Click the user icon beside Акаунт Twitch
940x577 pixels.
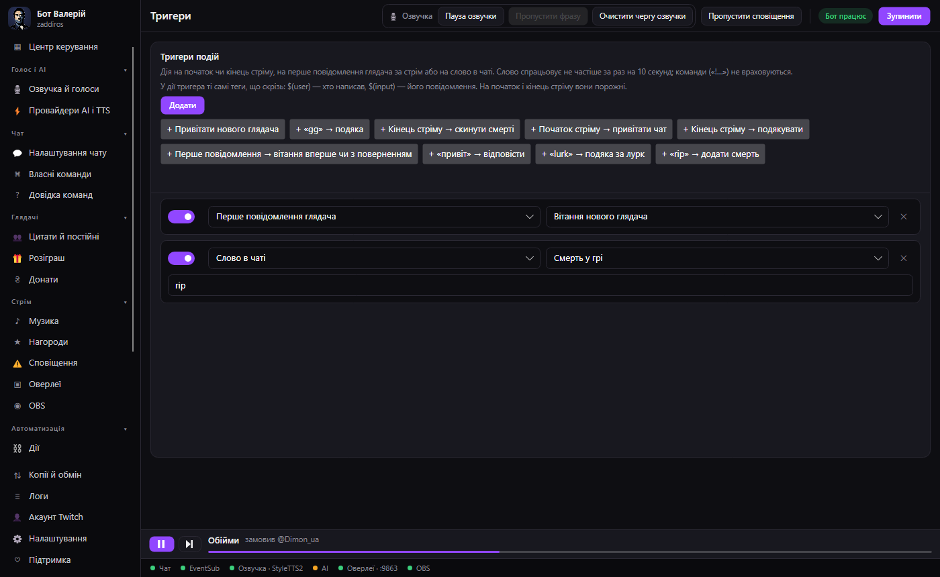click(x=17, y=517)
